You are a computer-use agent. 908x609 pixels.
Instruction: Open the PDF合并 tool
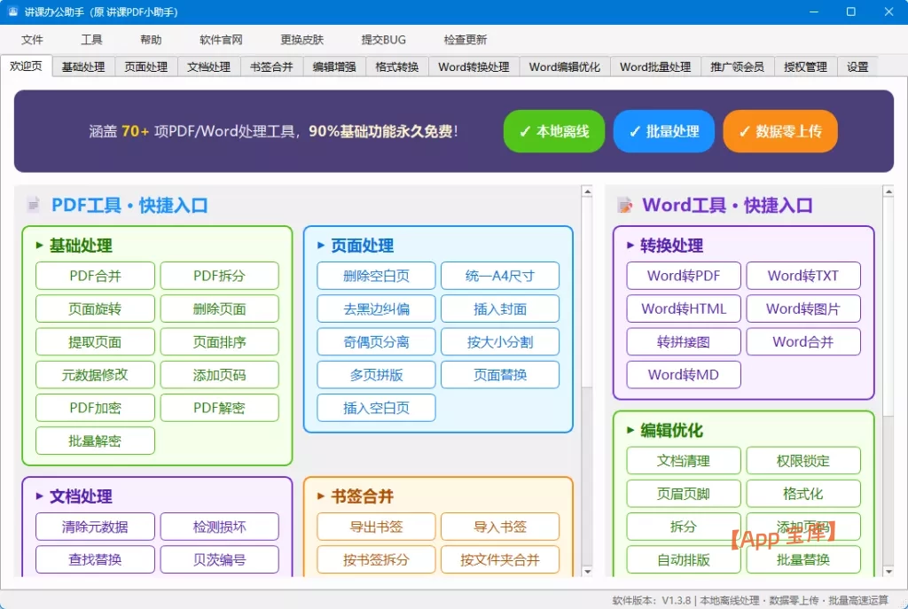pos(95,276)
